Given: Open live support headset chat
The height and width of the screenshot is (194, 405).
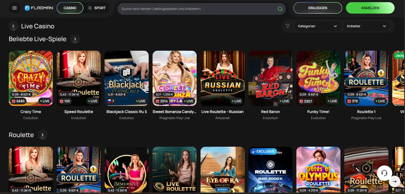Looking at the screenshot, I should point(384,173).
